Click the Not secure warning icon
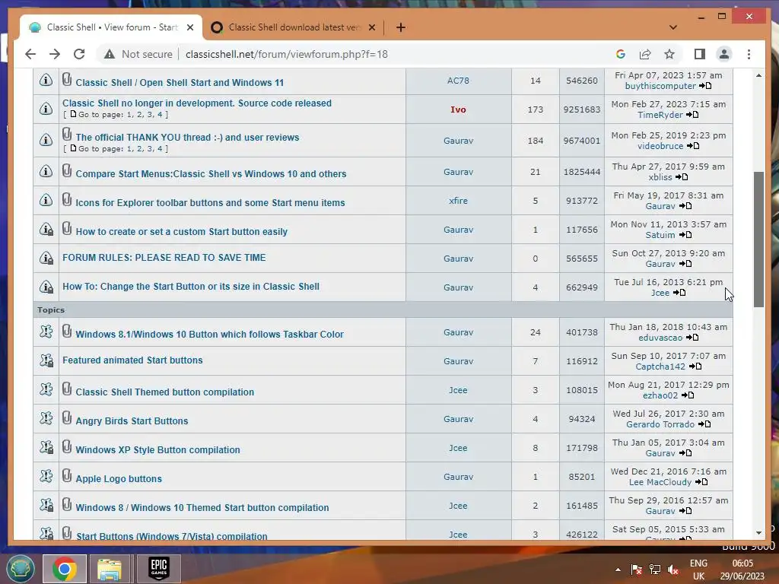The height and width of the screenshot is (584, 779). (x=110, y=54)
